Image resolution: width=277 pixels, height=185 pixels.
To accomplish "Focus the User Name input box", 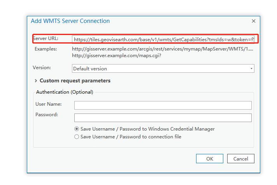I will (163, 105).
